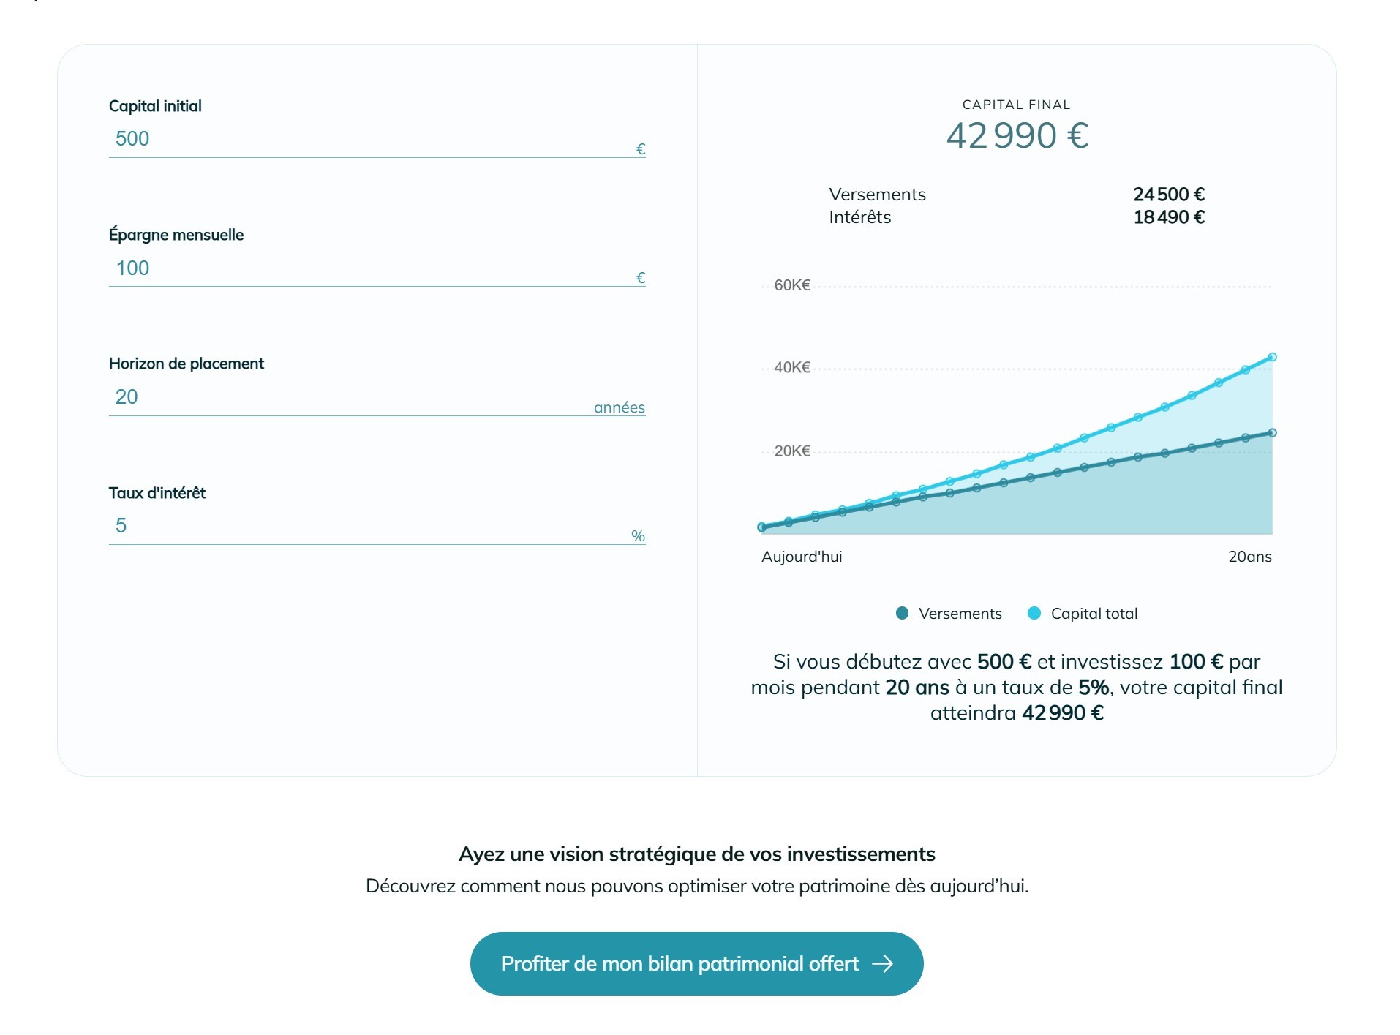Select the Capital total legend dot marker
This screenshot has width=1400, height=1035.
1036,614
